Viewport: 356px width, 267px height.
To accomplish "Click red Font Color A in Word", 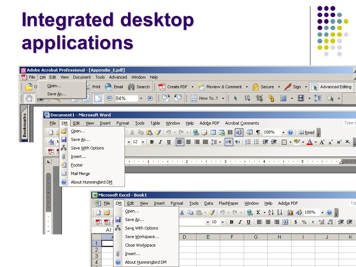I will point(309,142).
